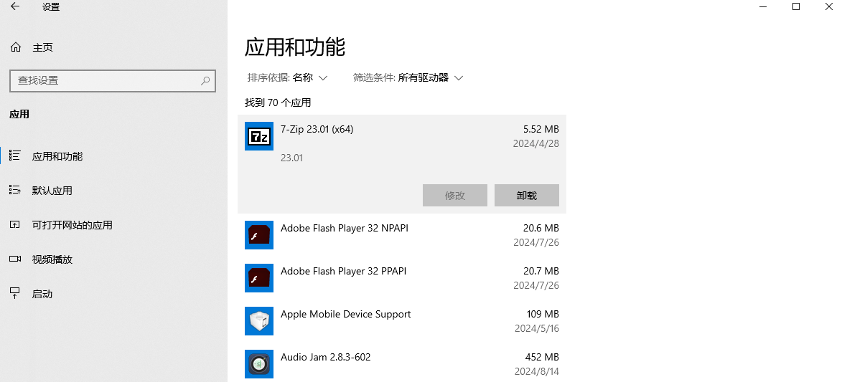Maximize the 设置 window
The image size is (842, 382).
tap(796, 7)
